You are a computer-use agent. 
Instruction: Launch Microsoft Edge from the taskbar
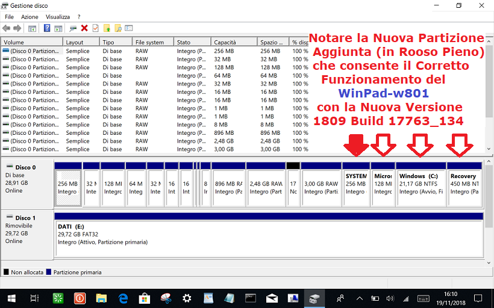(123, 298)
